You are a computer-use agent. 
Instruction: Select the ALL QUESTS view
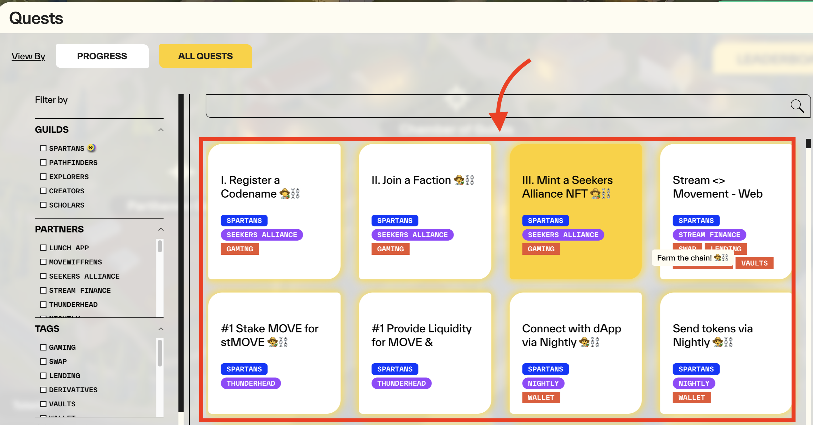pos(205,56)
